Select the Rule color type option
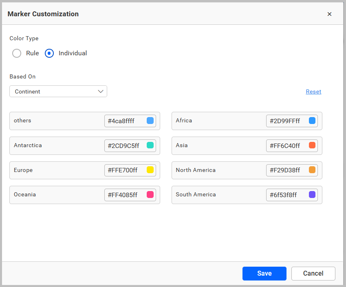 [x=17, y=53]
